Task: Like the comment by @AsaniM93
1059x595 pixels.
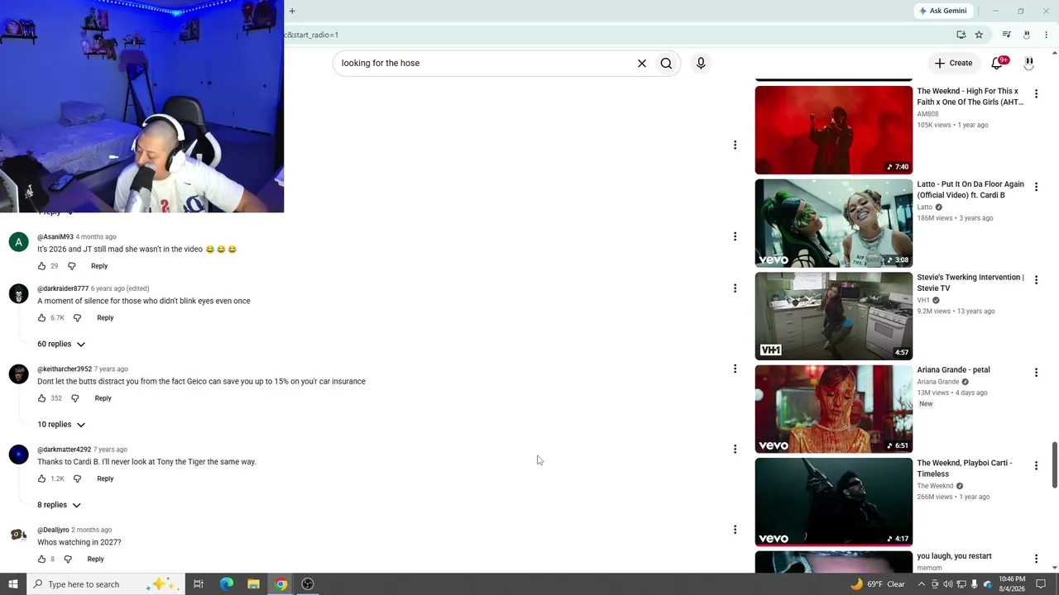Action: 41,266
